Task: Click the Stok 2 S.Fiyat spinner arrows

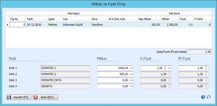Action: coord(169,74)
